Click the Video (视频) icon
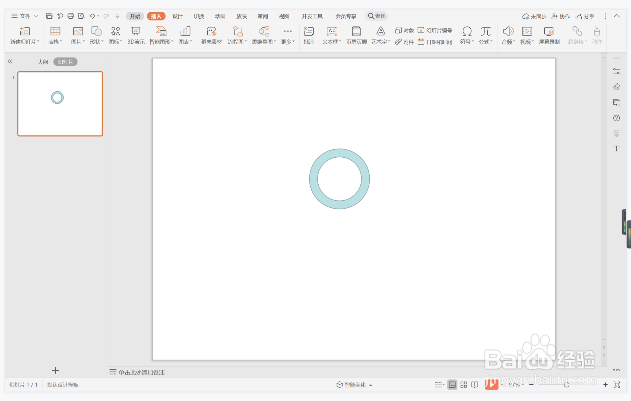 click(527, 31)
